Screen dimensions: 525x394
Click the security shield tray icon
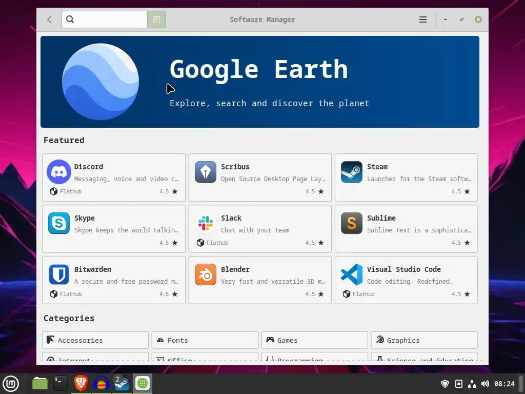point(445,384)
